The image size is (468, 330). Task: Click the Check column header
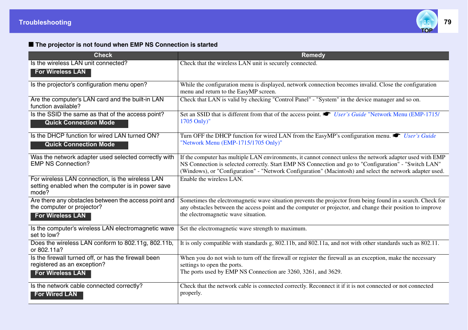(x=103, y=55)
